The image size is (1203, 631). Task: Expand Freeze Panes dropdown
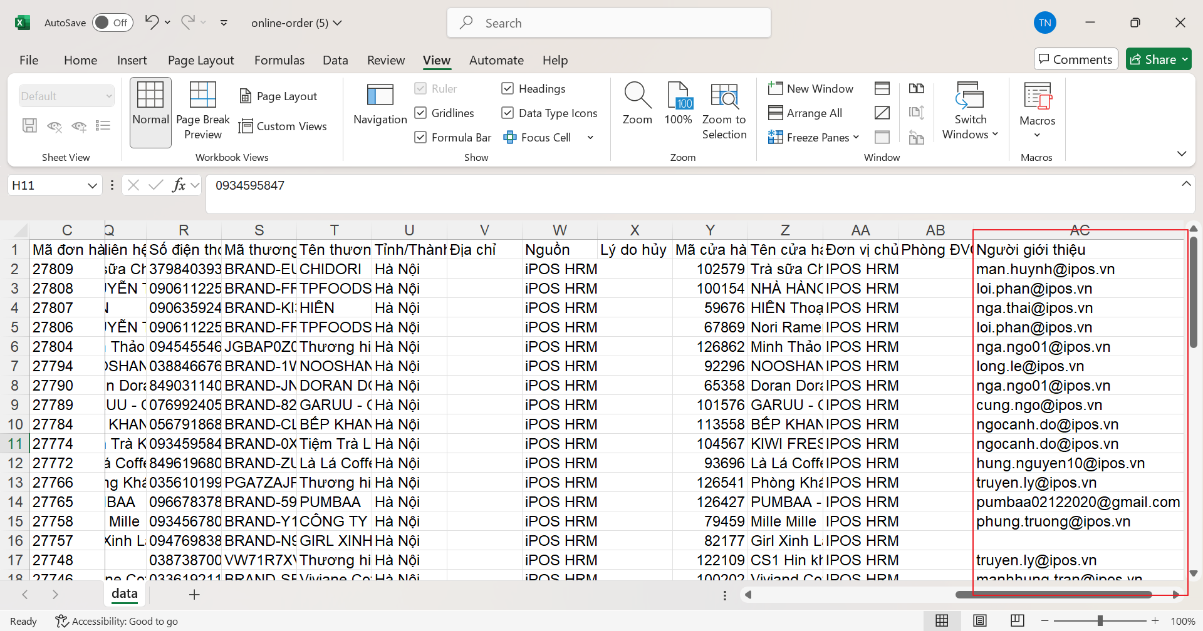(856, 138)
